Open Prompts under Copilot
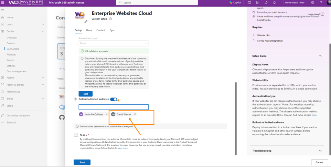 click(11, 54)
